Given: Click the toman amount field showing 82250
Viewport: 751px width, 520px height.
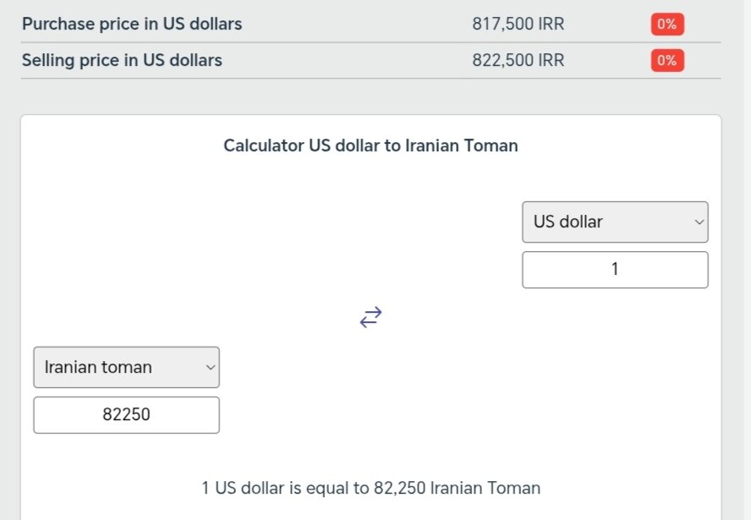Looking at the screenshot, I should pyautogui.click(x=126, y=414).
